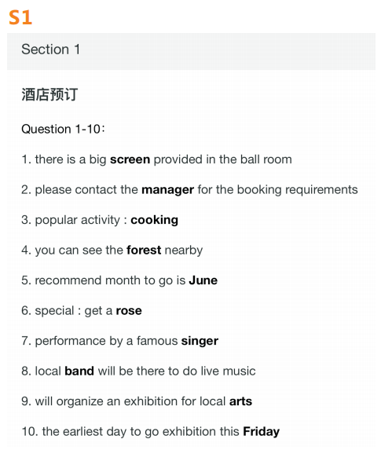Click the bold word rose

pos(129,311)
